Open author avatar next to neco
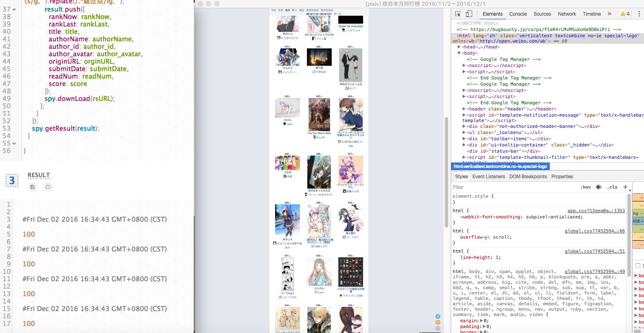 tap(284, 124)
